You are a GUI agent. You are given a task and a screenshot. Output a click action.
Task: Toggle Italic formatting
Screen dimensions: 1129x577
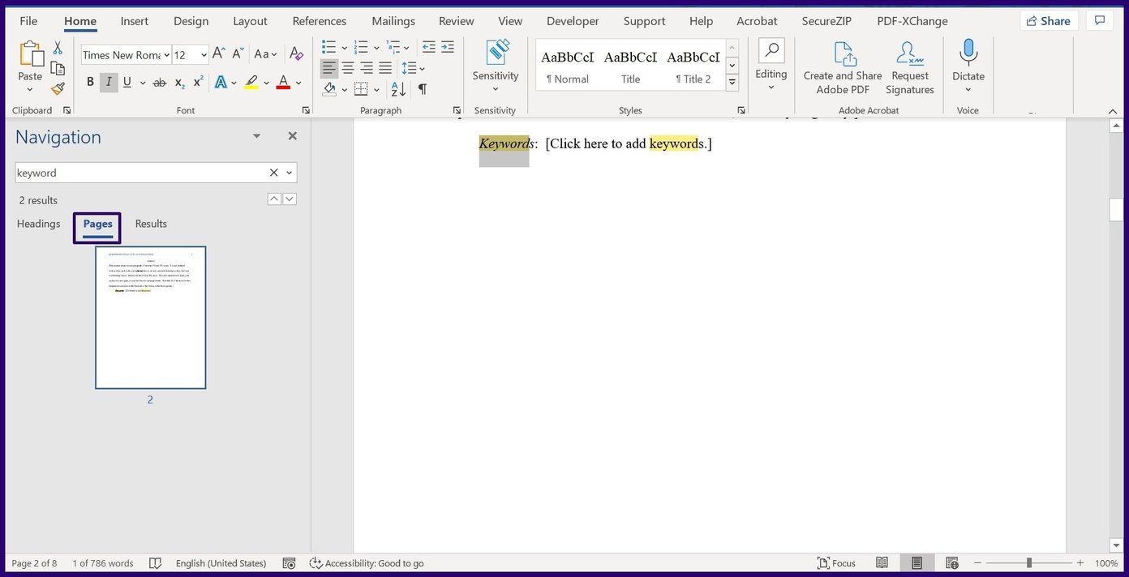pyautogui.click(x=109, y=83)
